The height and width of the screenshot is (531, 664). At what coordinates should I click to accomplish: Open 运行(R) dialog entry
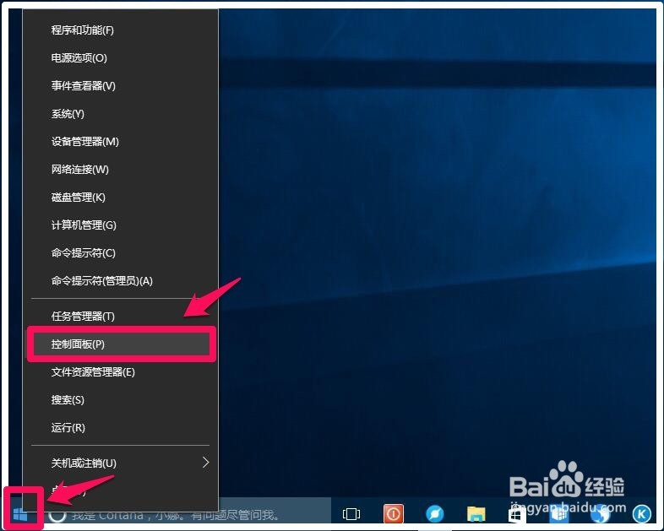pyautogui.click(x=121, y=428)
